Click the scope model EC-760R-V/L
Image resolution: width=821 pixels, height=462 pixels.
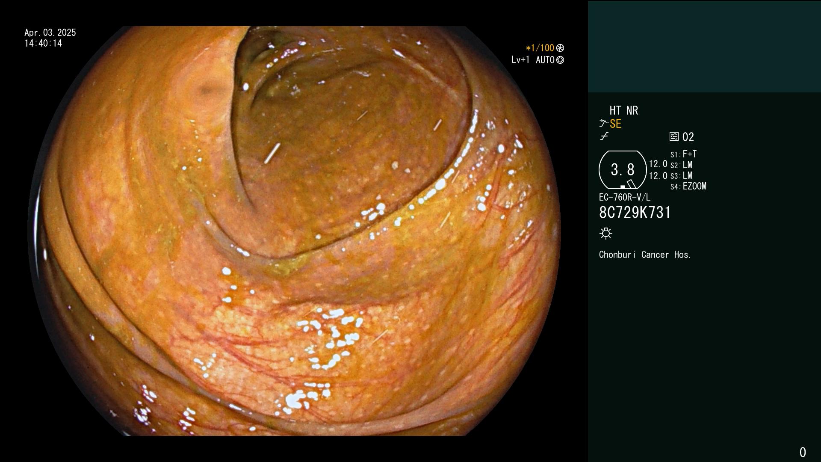click(x=625, y=197)
